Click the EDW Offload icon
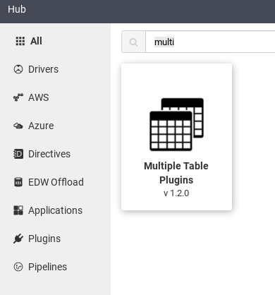275x295 pixels. [x=18, y=182]
